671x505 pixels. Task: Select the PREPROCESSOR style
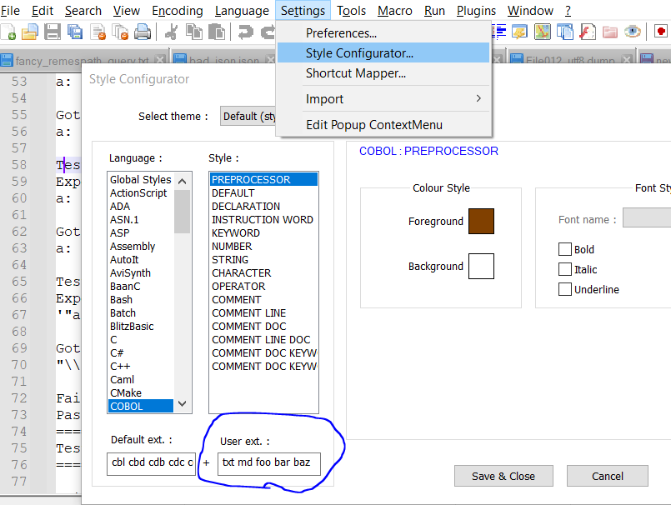263,180
